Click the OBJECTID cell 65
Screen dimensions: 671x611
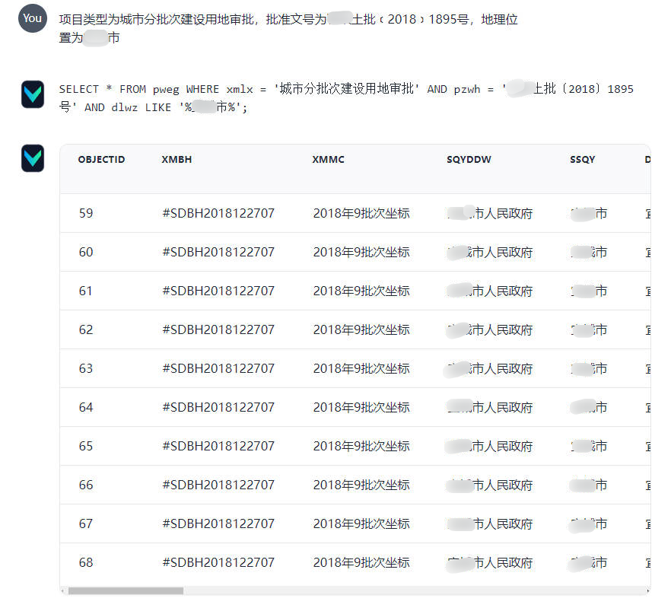pos(86,446)
